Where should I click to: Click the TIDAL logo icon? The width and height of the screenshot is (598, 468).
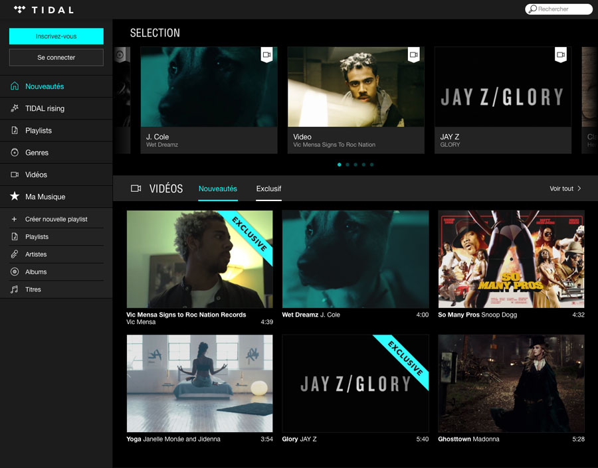[x=19, y=9]
